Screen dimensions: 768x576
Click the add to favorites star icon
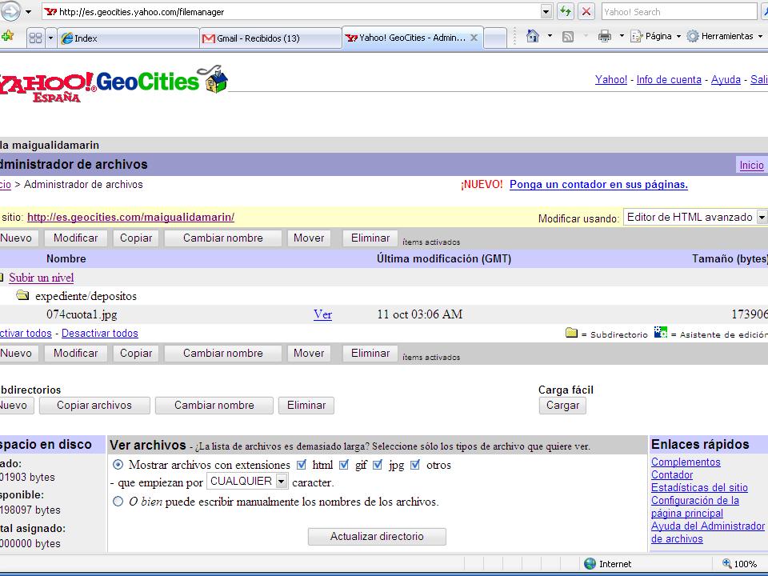coord(7,36)
